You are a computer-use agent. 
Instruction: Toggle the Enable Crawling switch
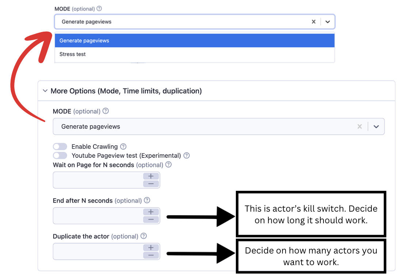pyautogui.click(x=60, y=146)
